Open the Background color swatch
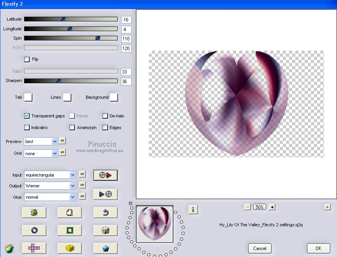This screenshot has width=337, height=257. [x=114, y=97]
